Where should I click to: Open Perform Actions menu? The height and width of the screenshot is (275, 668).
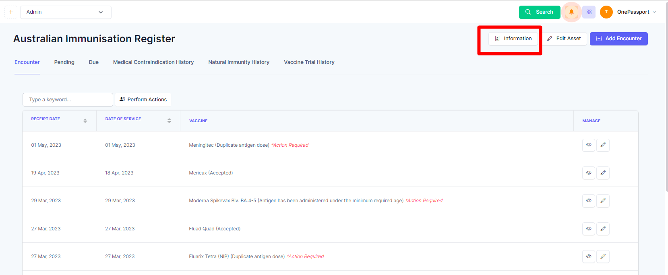coord(143,100)
